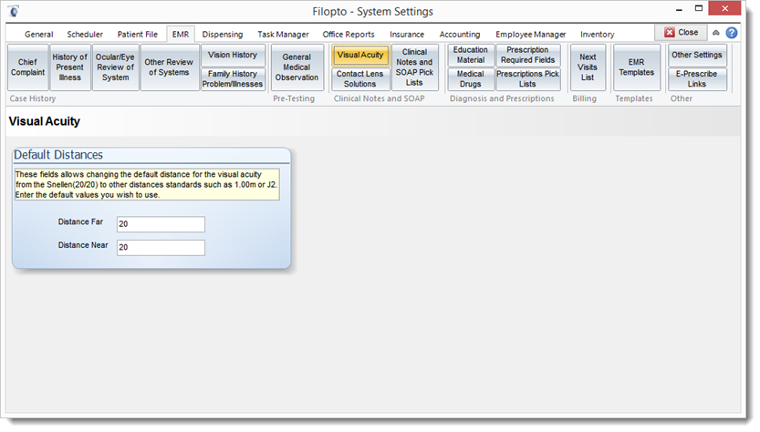
Task: Select Ocular/Eye Review of System
Action: click(115, 67)
